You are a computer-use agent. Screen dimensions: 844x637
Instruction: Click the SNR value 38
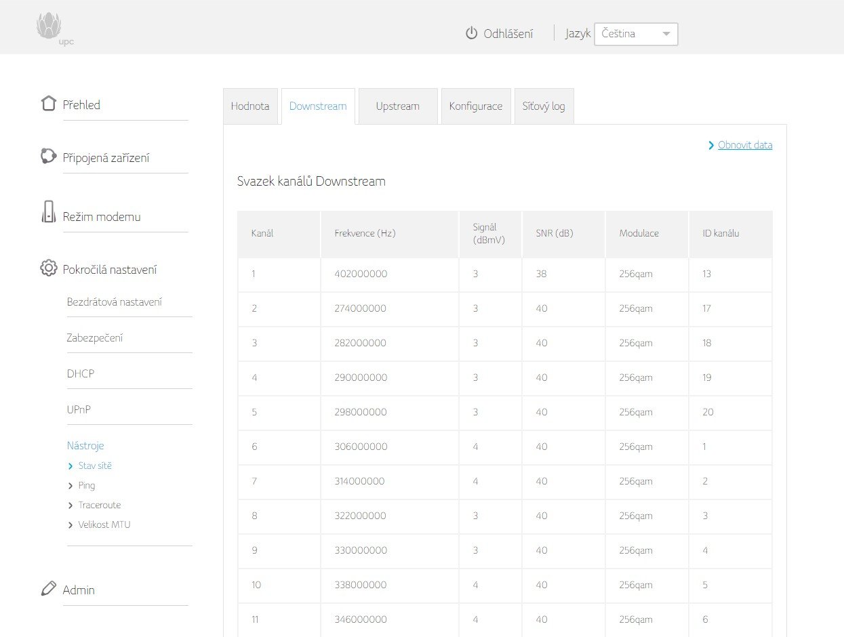(542, 274)
